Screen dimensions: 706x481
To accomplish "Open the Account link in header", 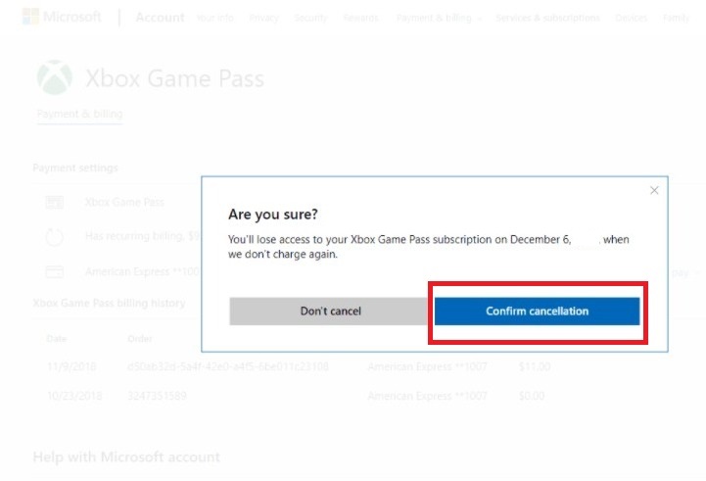I will [160, 18].
